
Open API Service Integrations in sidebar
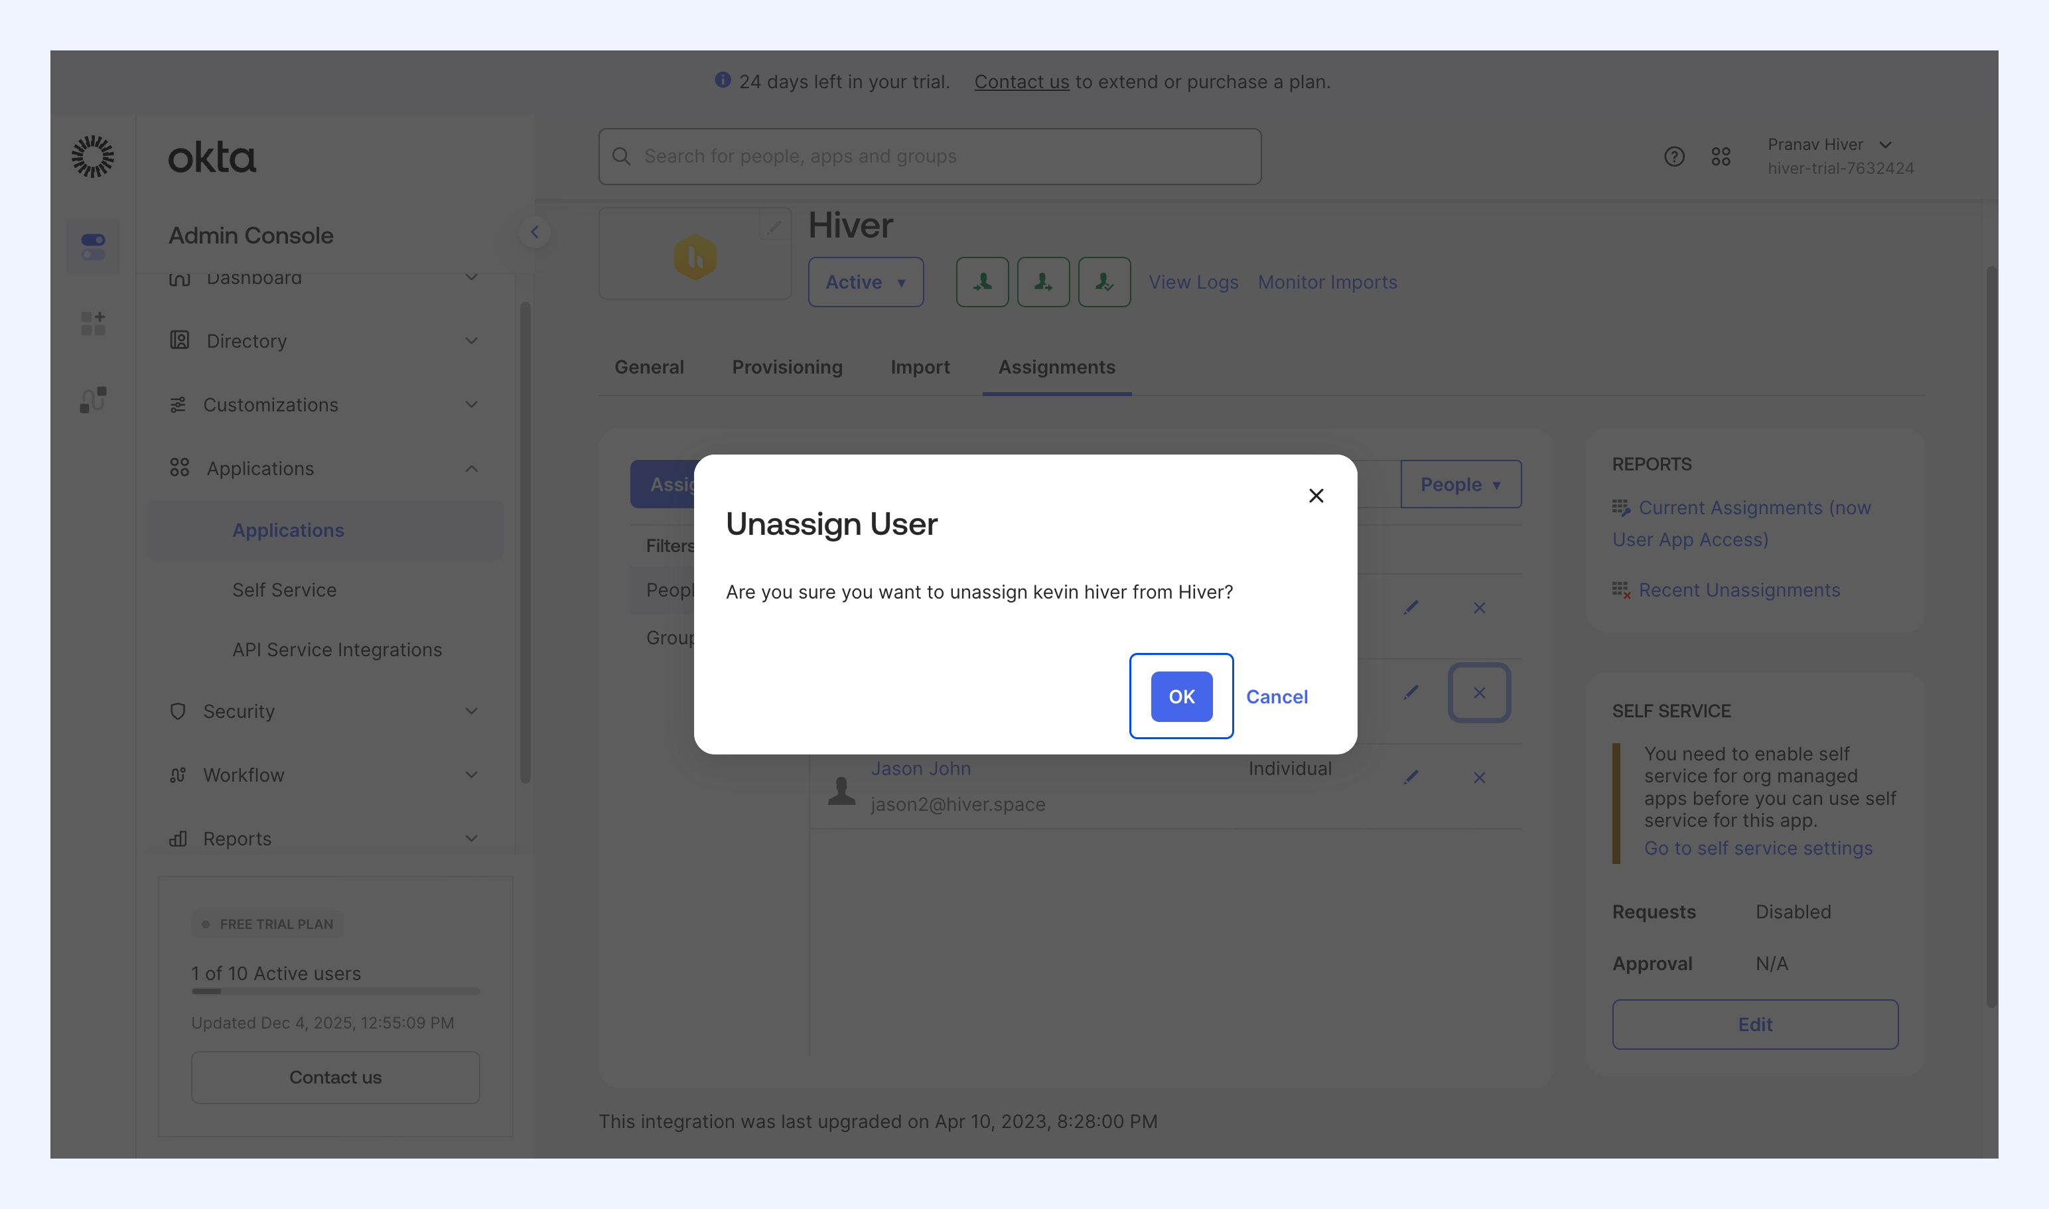click(337, 650)
